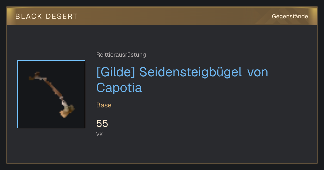Click the BLACK DESERT header logo text
Screen dimensions: 324x170
pyautogui.click(x=46, y=16)
